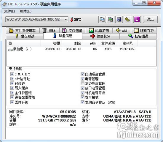Click the 953866 MB capacity value
The image size is (163, 142).
pyautogui.click(x=52, y=49)
